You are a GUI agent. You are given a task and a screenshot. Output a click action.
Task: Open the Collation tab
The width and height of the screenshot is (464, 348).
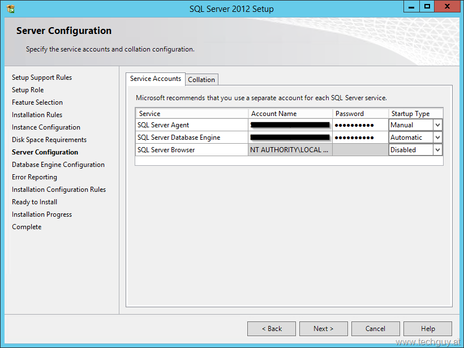201,80
